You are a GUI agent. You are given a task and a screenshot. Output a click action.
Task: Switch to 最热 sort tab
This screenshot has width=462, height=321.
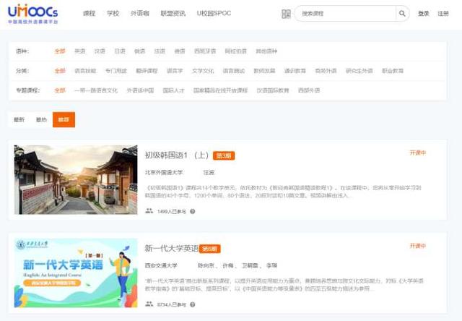pos(41,119)
